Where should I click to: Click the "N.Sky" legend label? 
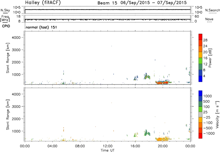click(x=5, y=10)
